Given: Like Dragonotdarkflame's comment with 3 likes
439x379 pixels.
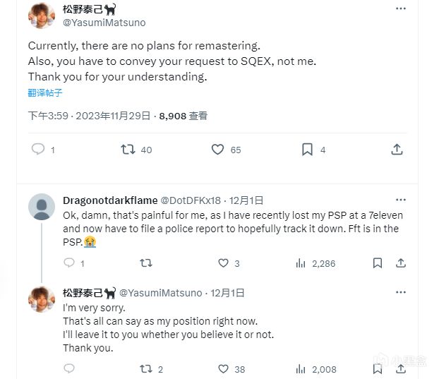Looking at the screenshot, I should click(223, 263).
